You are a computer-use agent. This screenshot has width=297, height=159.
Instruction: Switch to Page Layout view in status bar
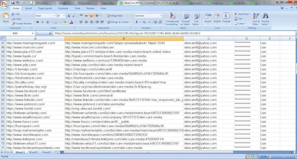tap(252, 156)
